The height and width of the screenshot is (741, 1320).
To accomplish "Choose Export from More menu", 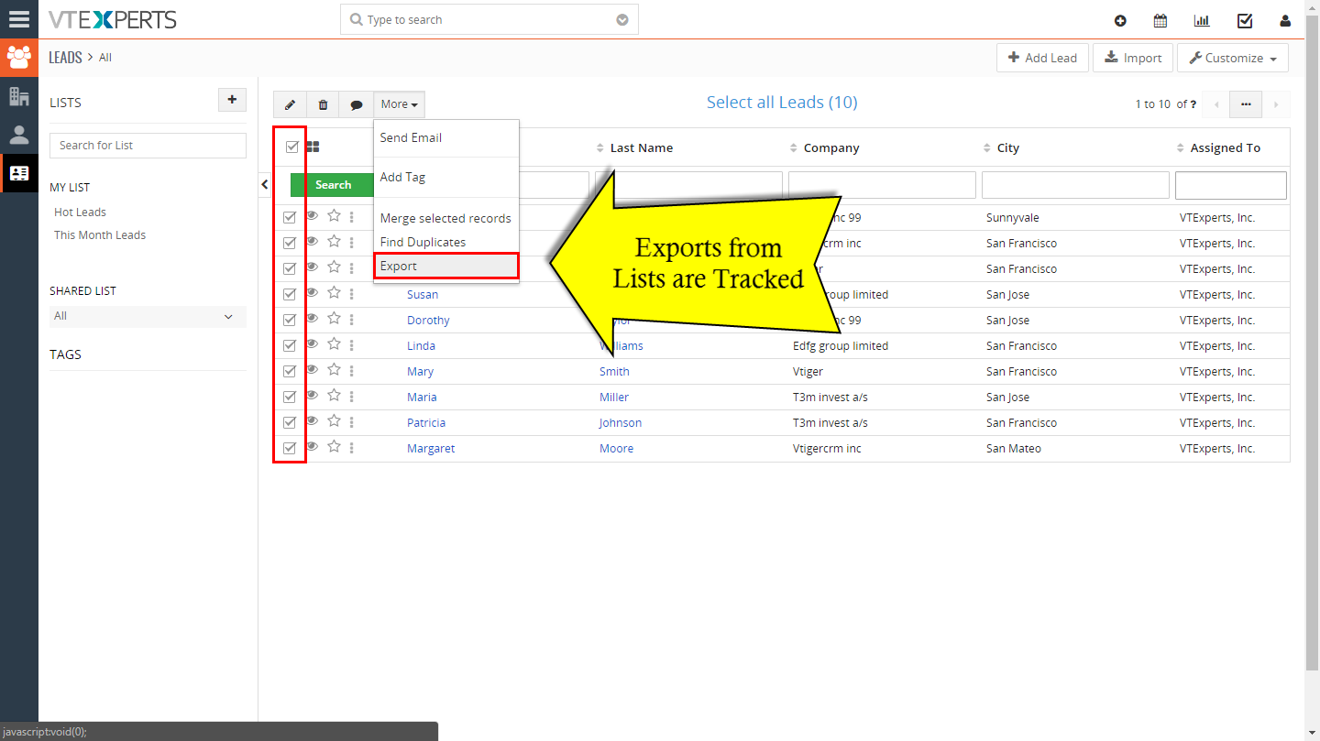I will [x=446, y=266].
